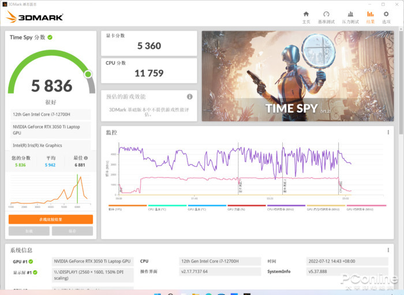
Task: Click green check icon beside 显示屏 #1
Action: [x=35, y=272]
